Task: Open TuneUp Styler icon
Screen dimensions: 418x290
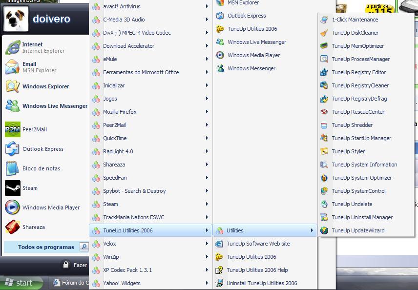Action: coord(324,151)
